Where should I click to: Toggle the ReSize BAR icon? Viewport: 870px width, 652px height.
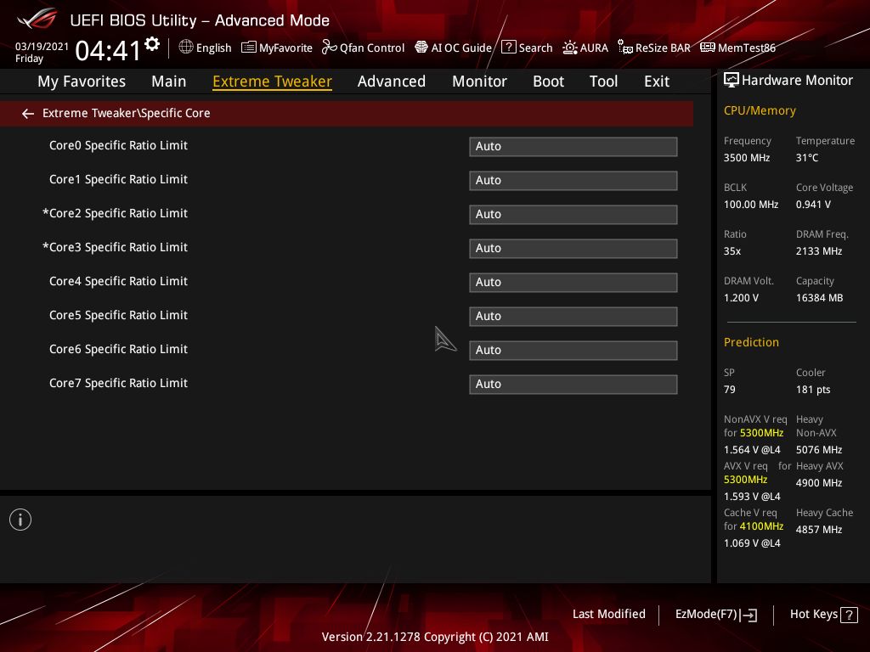(625, 48)
